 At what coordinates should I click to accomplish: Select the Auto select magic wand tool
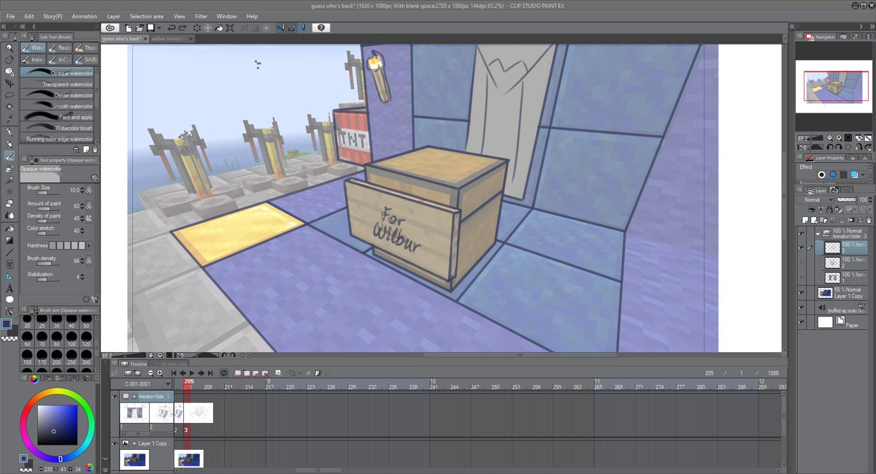9,107
